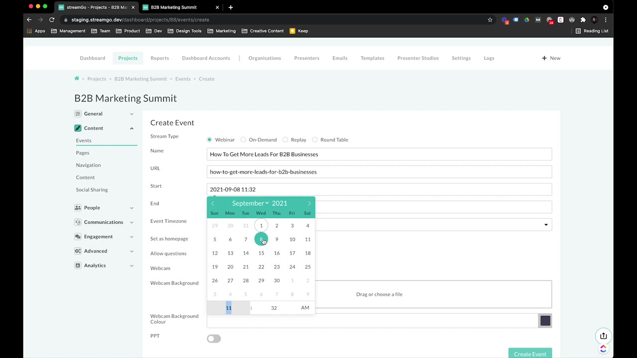
Task: Open the month dropdown in calendar
Action: click(x=250, y=203)
